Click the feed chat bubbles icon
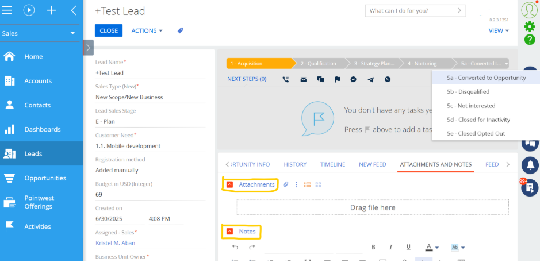Viewport: 540px width, 262px height. pos(321,79)
